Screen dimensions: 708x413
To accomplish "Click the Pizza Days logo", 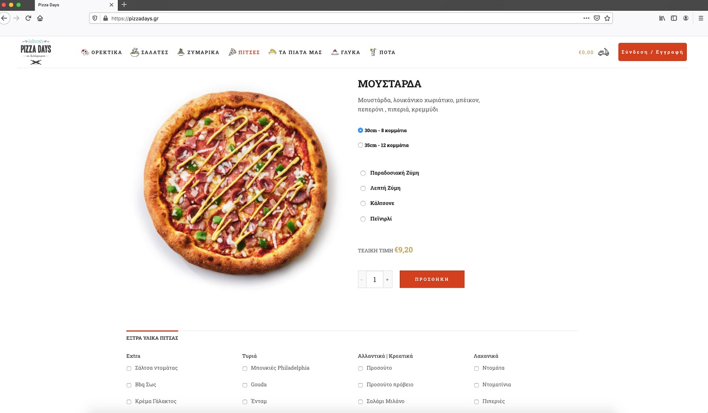I will (36, 52).
